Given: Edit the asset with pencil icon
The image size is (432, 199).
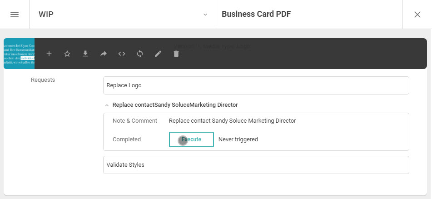Looking at the screenshot, I should [158, 54].
